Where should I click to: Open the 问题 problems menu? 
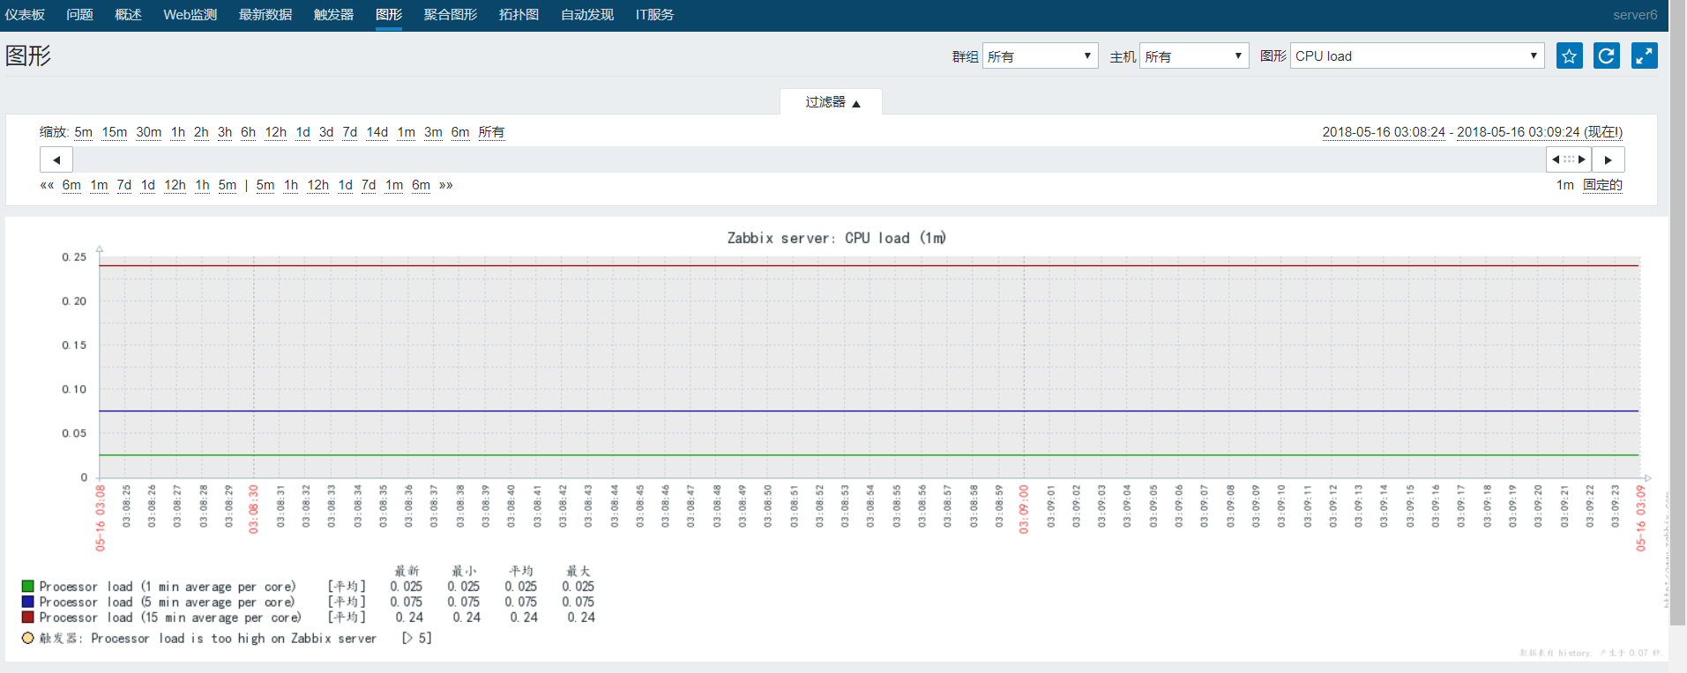point(79,15)
